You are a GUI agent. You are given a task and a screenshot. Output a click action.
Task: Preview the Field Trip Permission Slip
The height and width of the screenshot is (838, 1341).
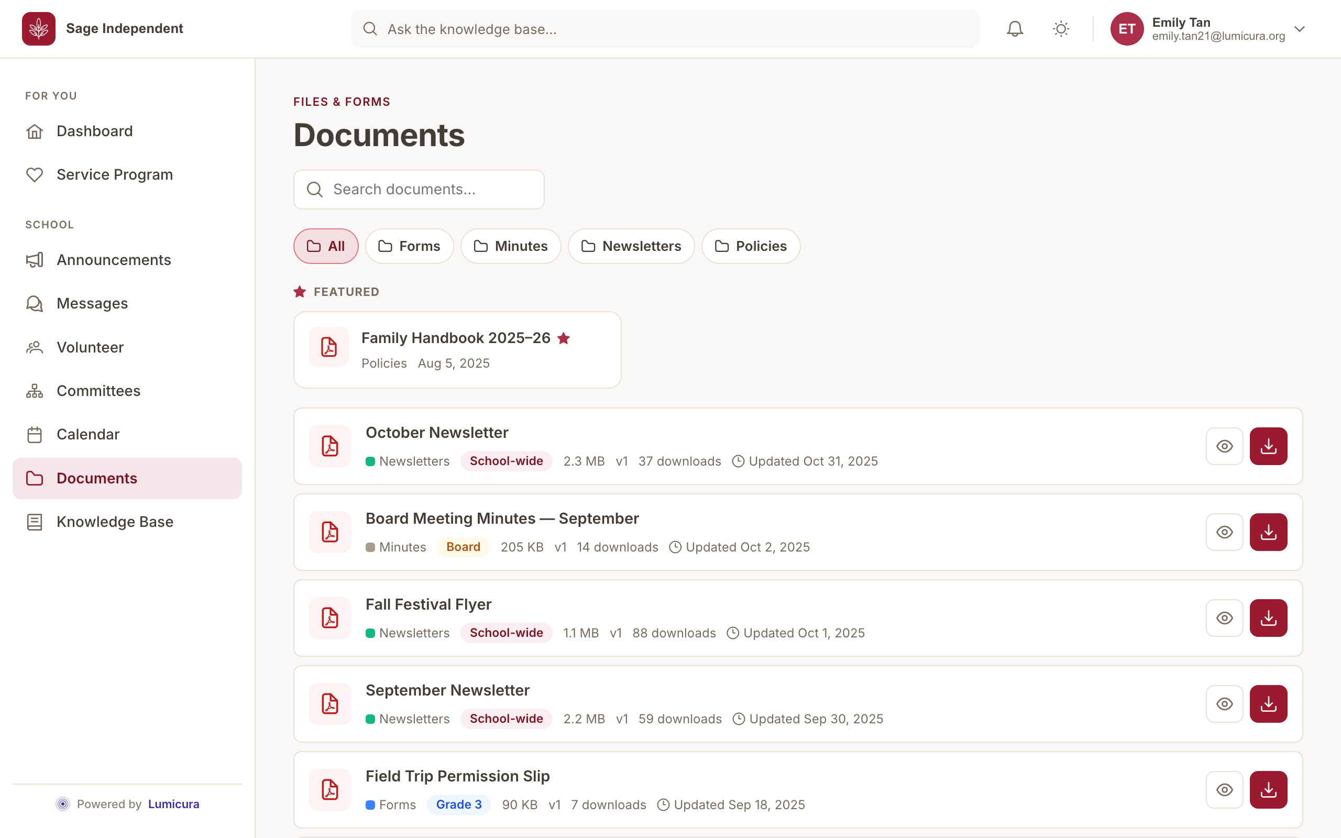coord(1225,790)
